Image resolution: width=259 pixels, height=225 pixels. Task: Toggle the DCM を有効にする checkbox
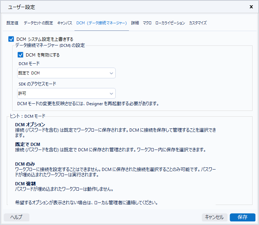point(20,55)
